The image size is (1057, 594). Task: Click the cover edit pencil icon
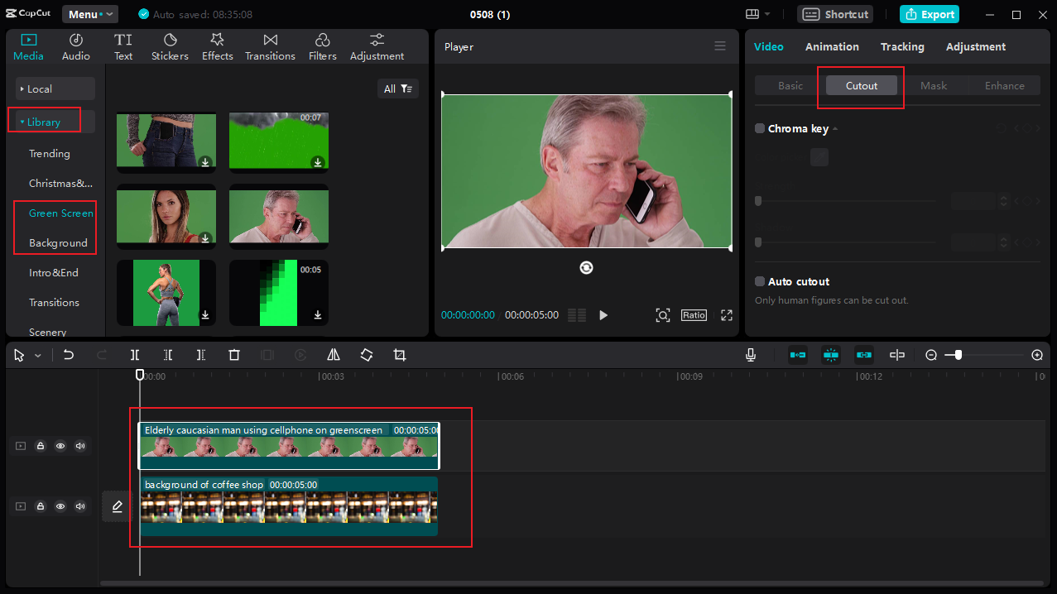(x=117, y=506)
